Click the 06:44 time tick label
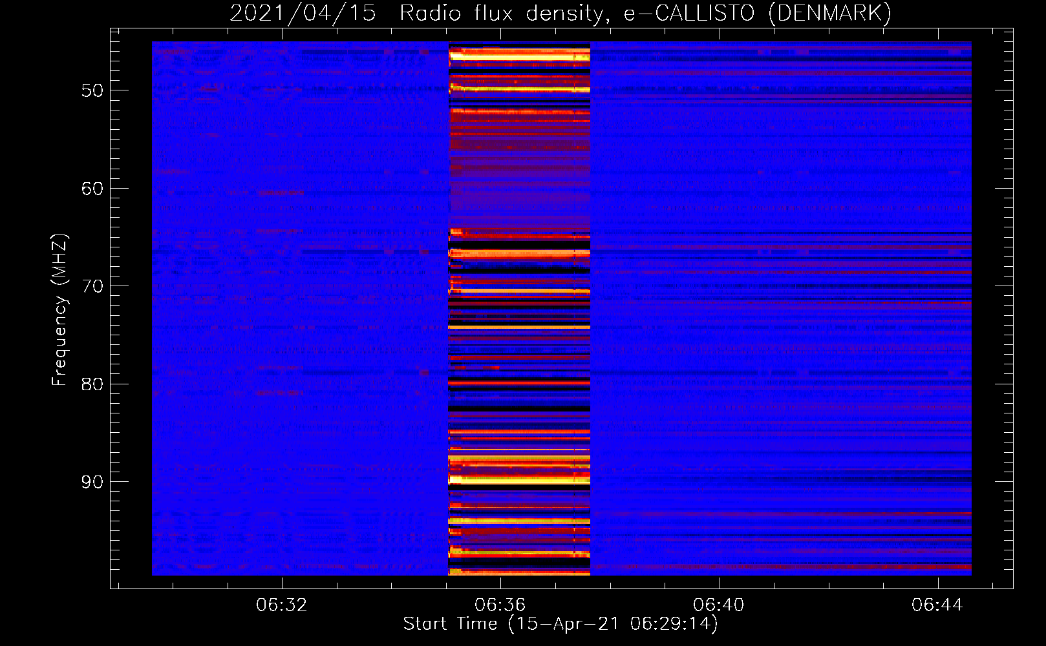Image resolution: width=1046 pixels, height=646 pixels. pyautogui.click(x=937, y=605)
